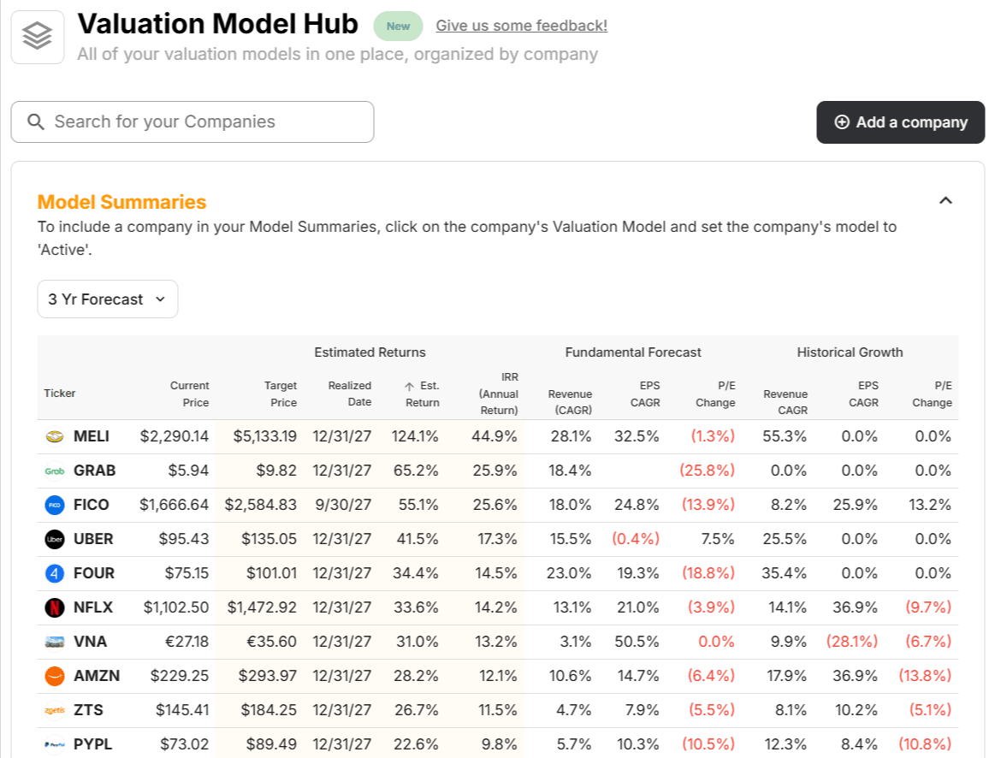Click the Add a company button
The image size is (995, 758).
(900, 121)
